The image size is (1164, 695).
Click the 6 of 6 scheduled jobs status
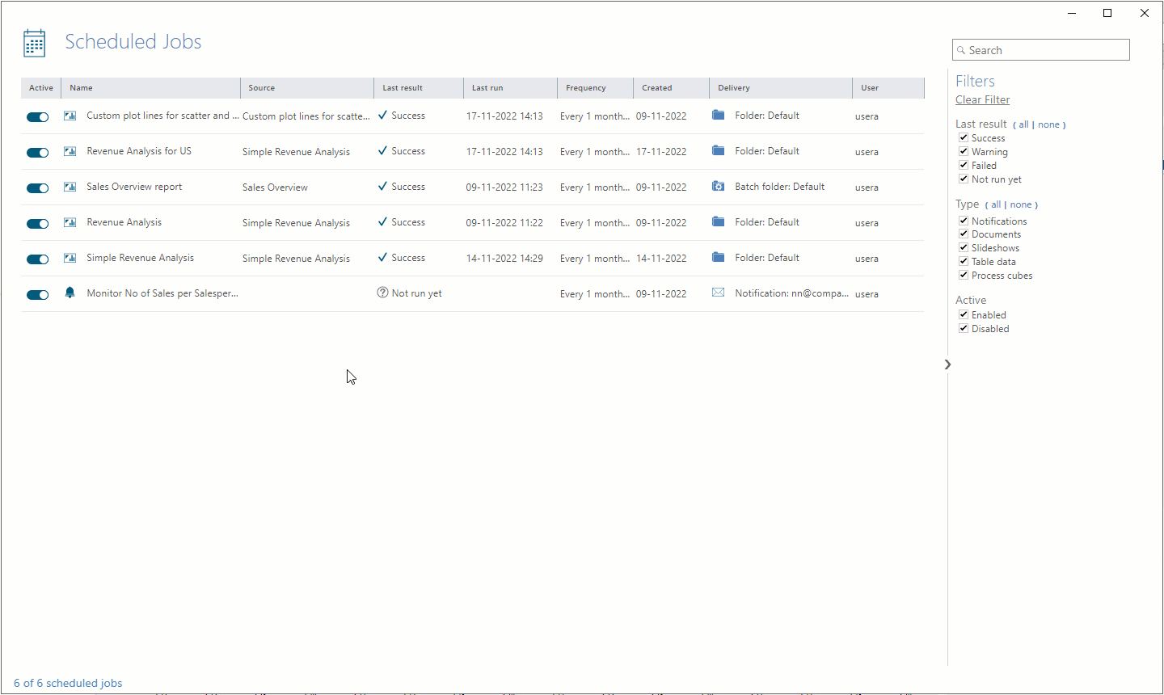tap(68, 683)
